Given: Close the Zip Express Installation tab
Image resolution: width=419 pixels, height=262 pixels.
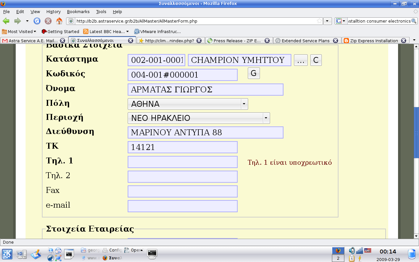Looking at the screenshot, I should tap(404, 41).
